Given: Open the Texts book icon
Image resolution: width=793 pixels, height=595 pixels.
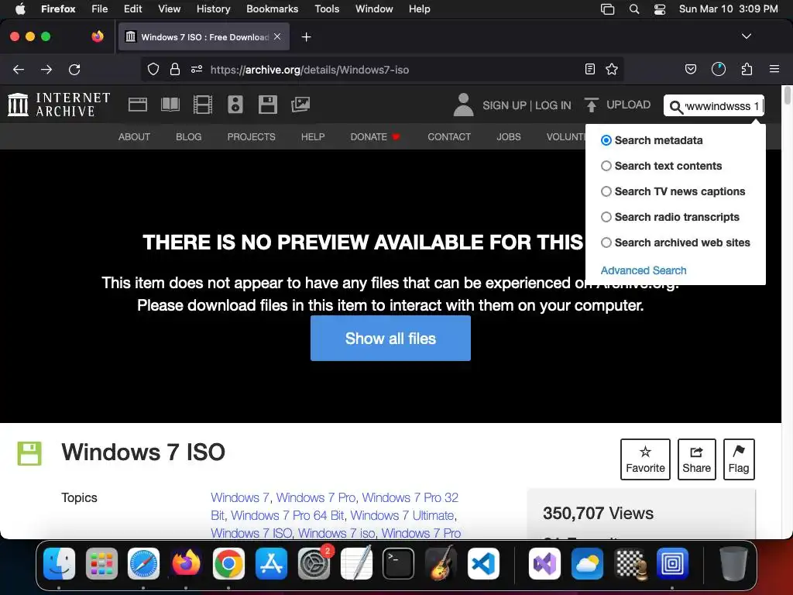Looking at the screenshot, I should click(170, 105).
